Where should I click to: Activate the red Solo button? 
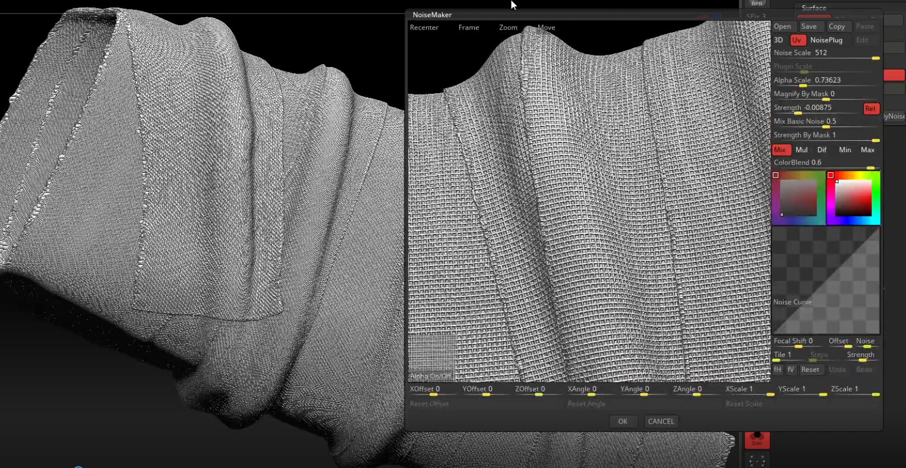(757, 439)
